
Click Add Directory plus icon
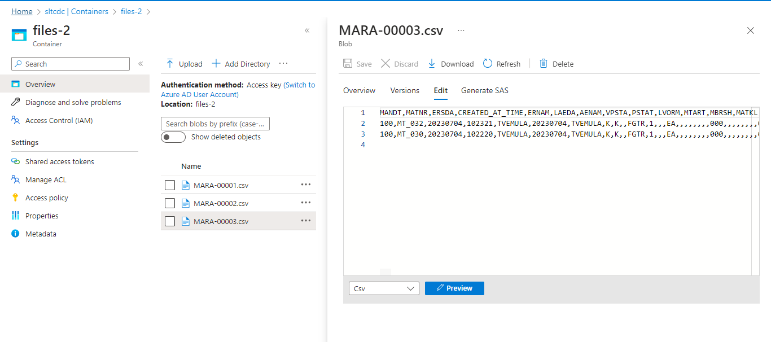216,64
